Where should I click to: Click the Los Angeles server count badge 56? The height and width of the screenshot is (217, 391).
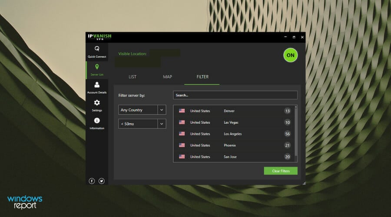(288, 134)
